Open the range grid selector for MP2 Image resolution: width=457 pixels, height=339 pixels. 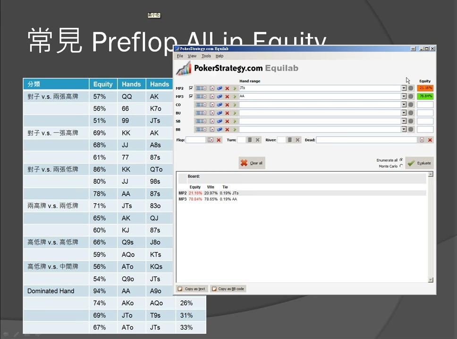pos(201,88)
